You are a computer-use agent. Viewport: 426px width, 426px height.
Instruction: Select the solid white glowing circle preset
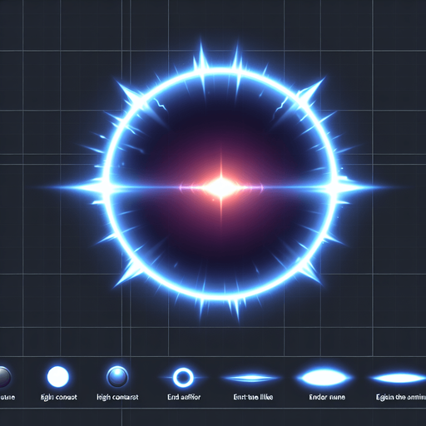point(57,377)
